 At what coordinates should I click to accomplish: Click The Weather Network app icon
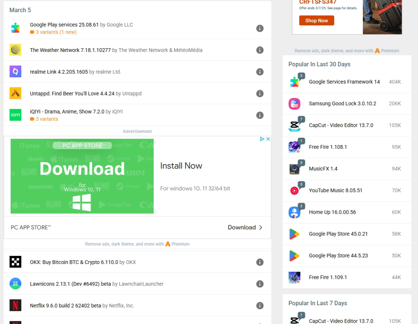pyautogui.click(x=16, y=50)
